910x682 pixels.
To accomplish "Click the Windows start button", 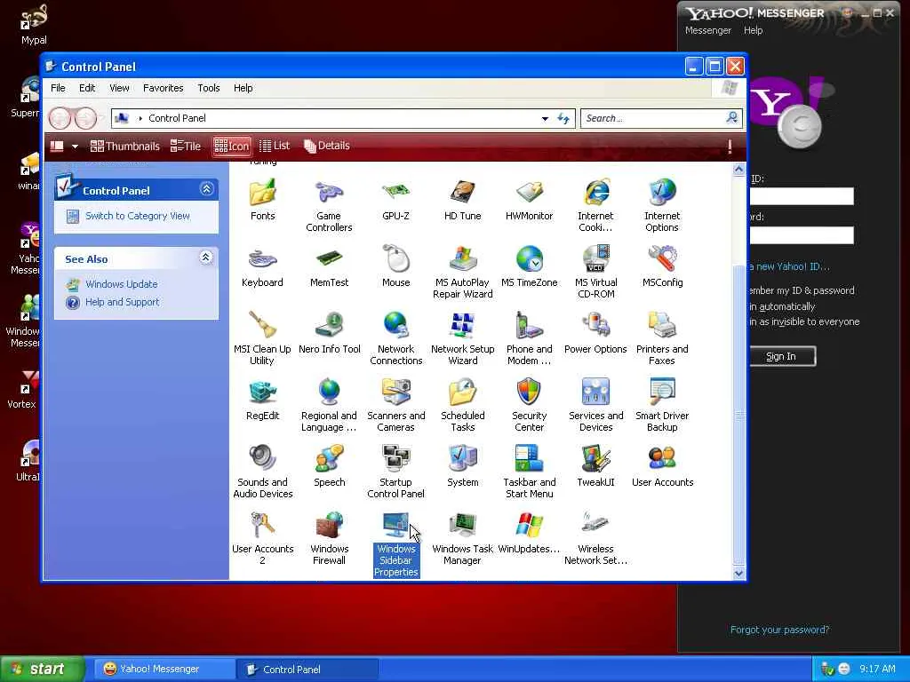I will tap(43, 669).
